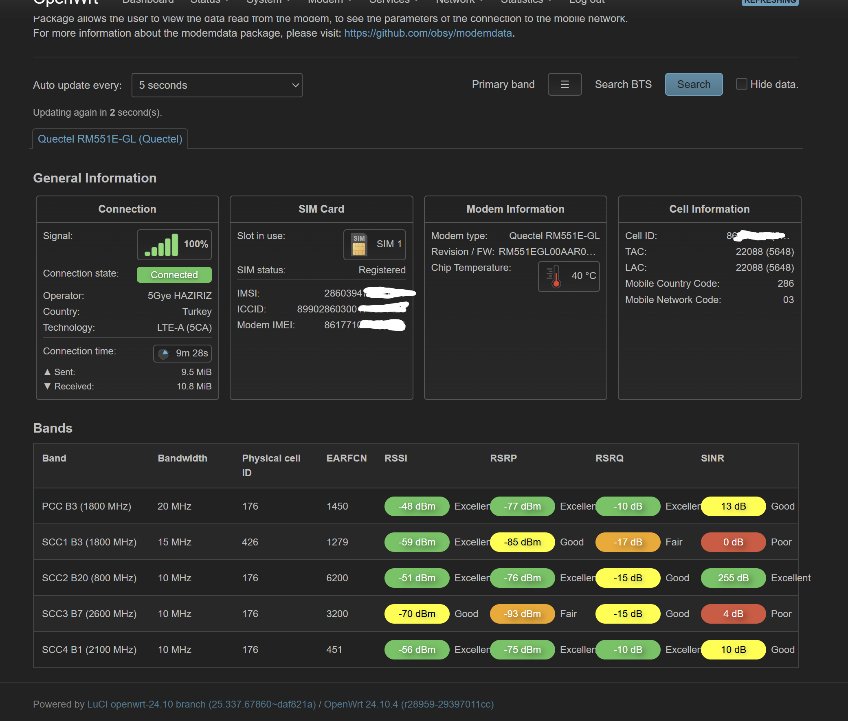Click the connection time clock icon
Image resolution: width=848 pixels, height=721 pixels.
[164, 354]
